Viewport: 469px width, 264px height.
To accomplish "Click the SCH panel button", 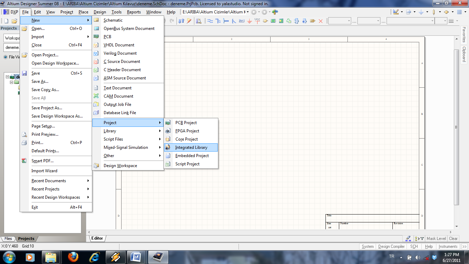I will coord(414,246).
